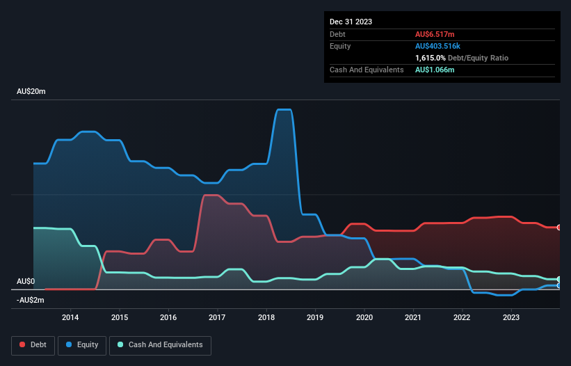Select teal Cash endpoint marker on chart
571x366 pixels.
(x=559, y=279)
